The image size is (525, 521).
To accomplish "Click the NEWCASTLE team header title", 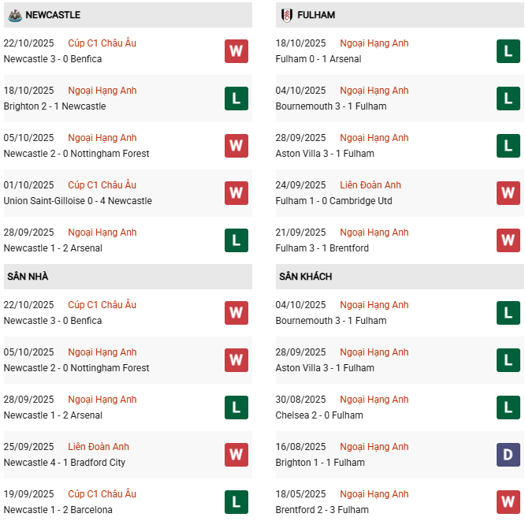I will click(53, 15).
